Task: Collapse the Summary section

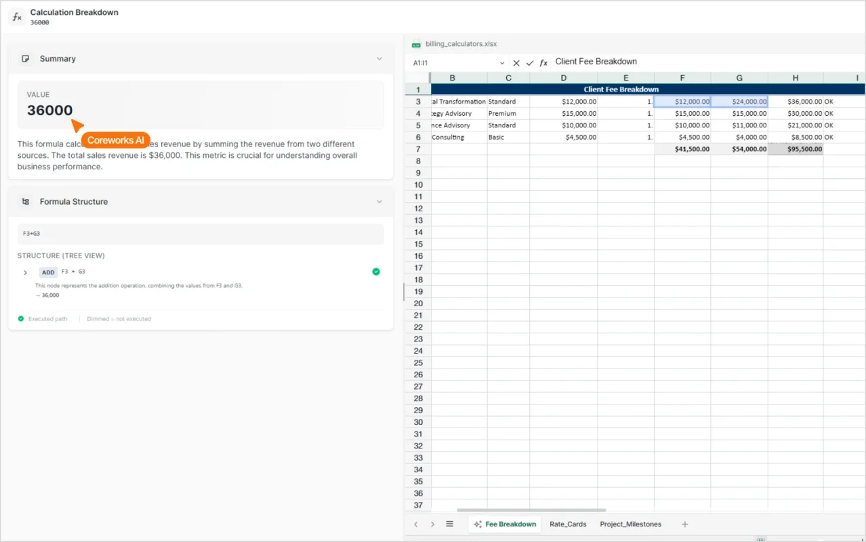Action: [x=379, y=59]
